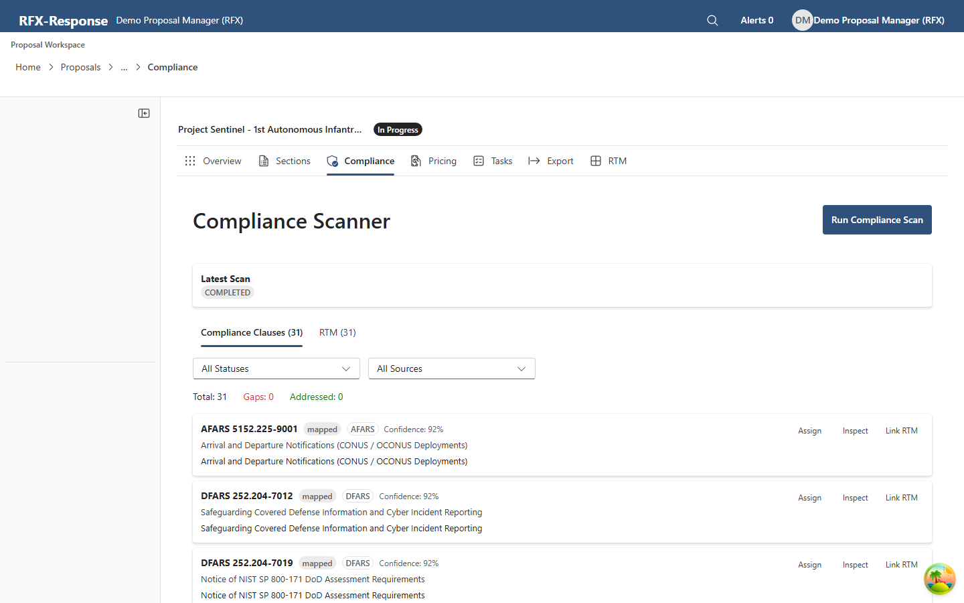The width and height of the screenshot is (964, 603).
Task: Select the Compliance Clauses (31) tab
Action: pyautogui.click(x=252, y=332)
